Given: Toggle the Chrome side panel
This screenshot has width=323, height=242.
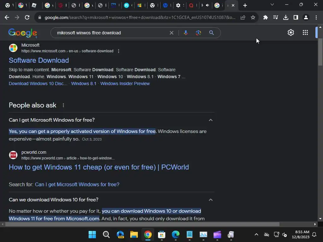Looking at the screenshot, I should (296, 18).
